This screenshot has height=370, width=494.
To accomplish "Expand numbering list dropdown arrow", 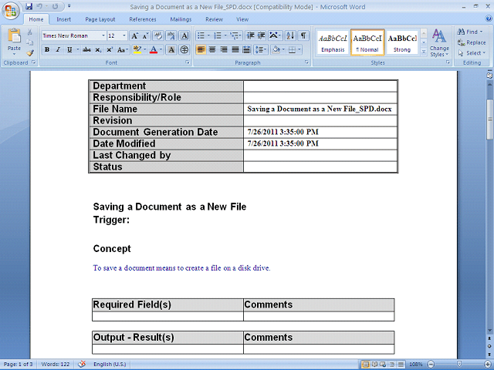I will coord(225,35).
